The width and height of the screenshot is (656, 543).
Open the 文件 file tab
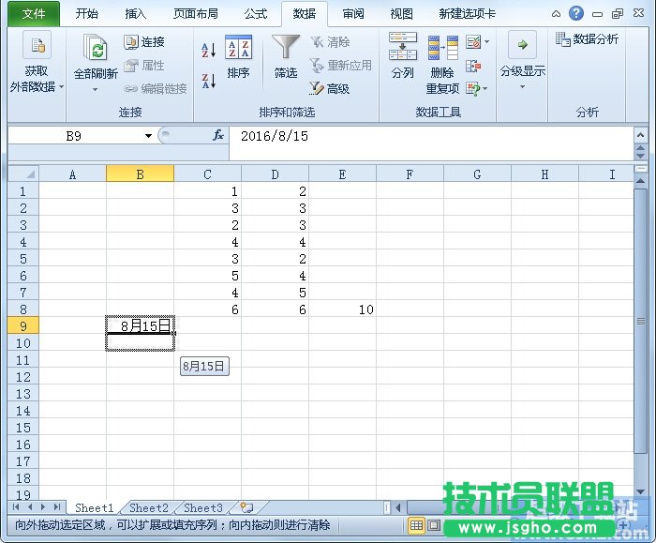34,14
